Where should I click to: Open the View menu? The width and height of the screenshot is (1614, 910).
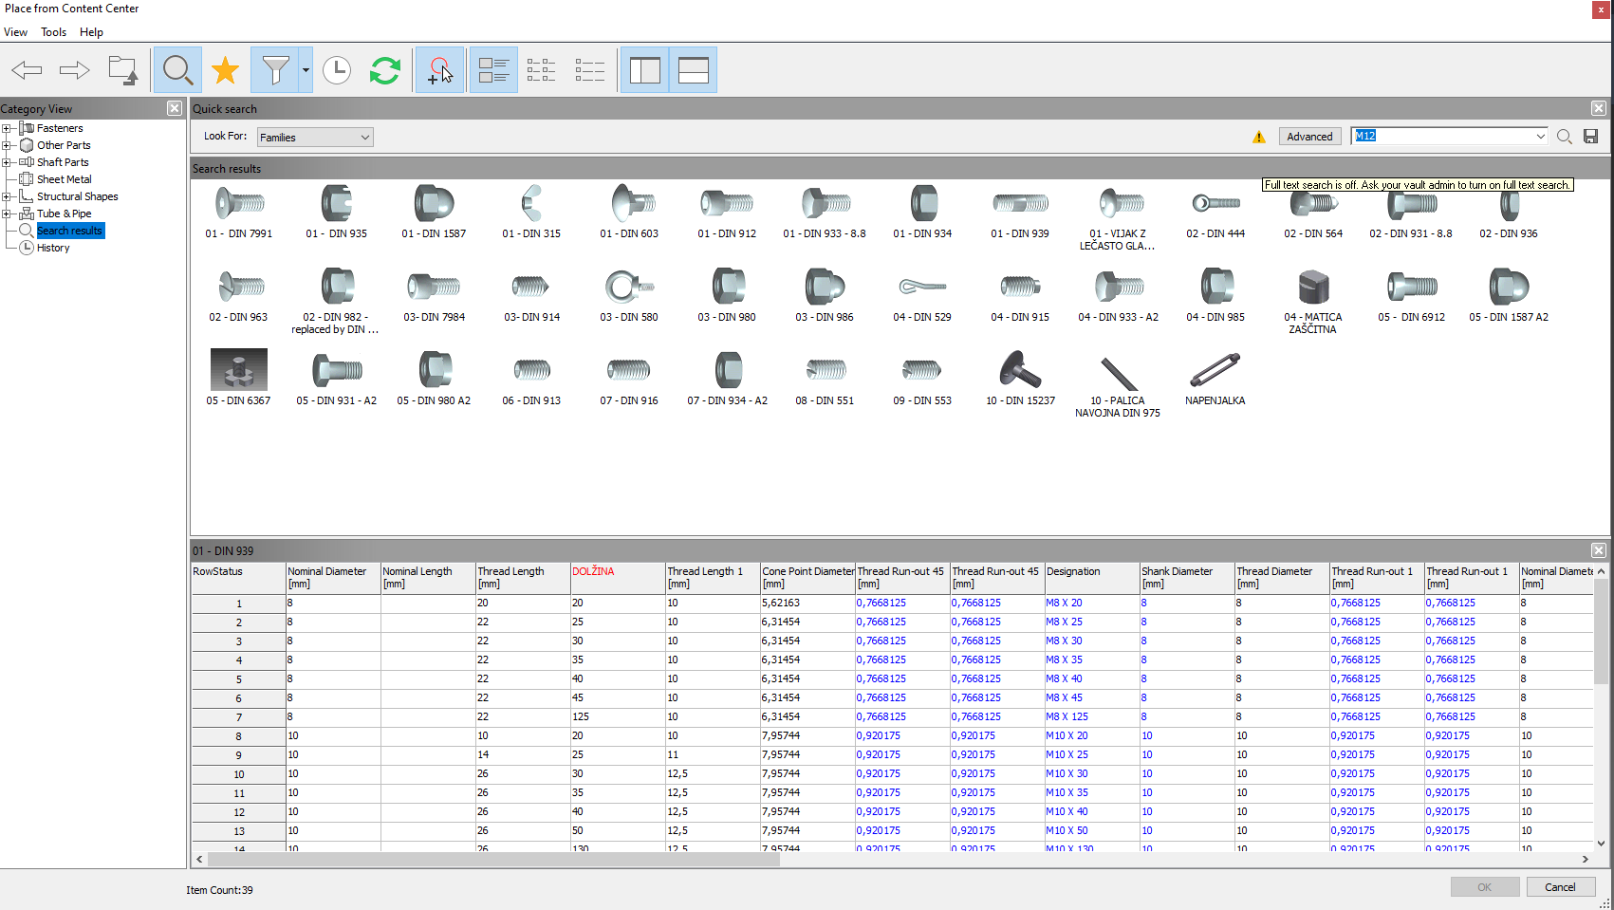click(15, 31)
